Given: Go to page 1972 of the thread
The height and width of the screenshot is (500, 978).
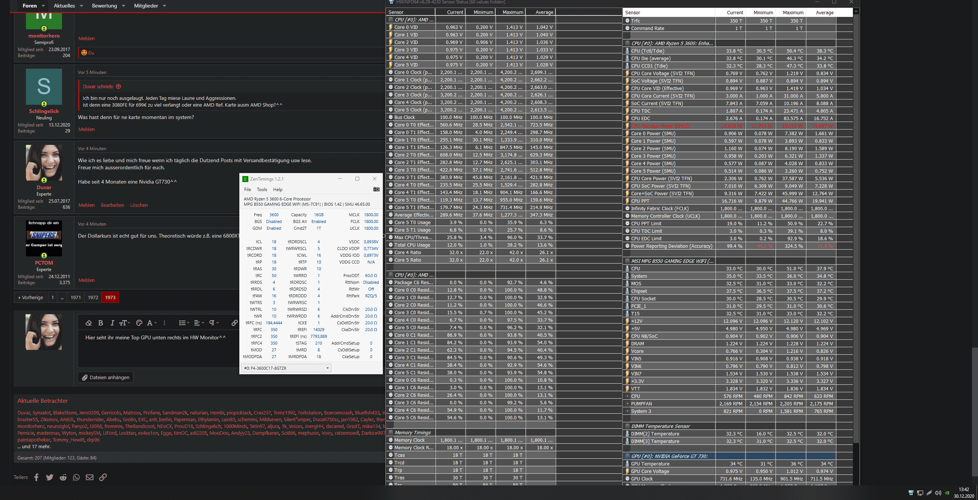Looking at the screenshot, I should click(x=93, y=297).
